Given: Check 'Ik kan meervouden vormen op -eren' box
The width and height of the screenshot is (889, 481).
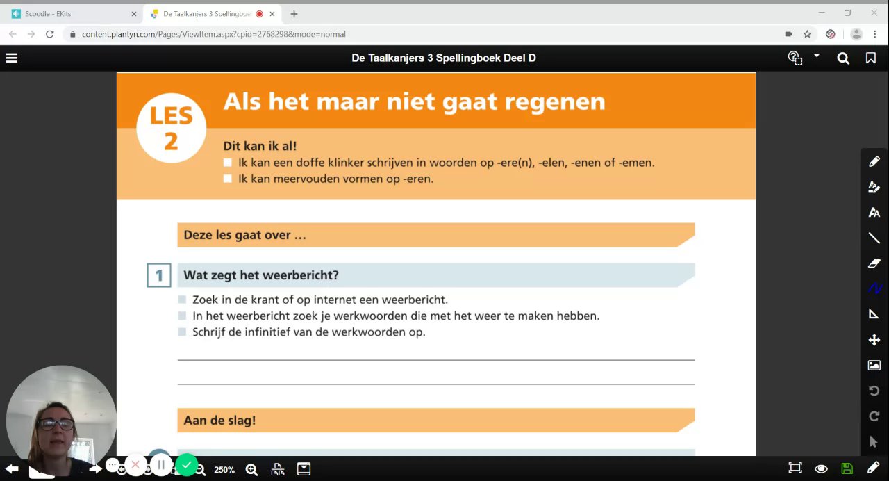Looking at the screenshot, I should pyautogui.click(x=227, y=179).
